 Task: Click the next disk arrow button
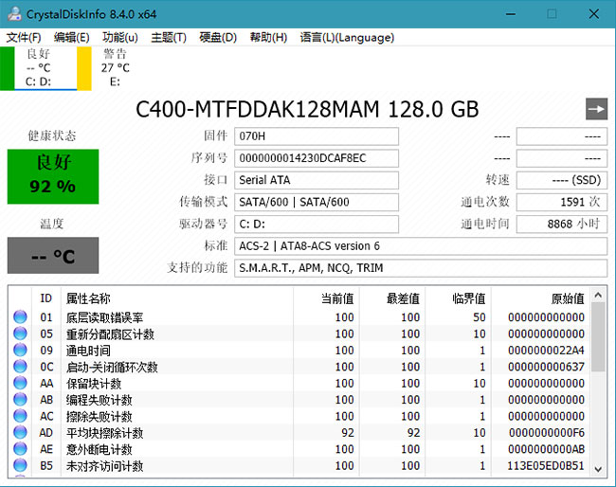coord(596,109)
